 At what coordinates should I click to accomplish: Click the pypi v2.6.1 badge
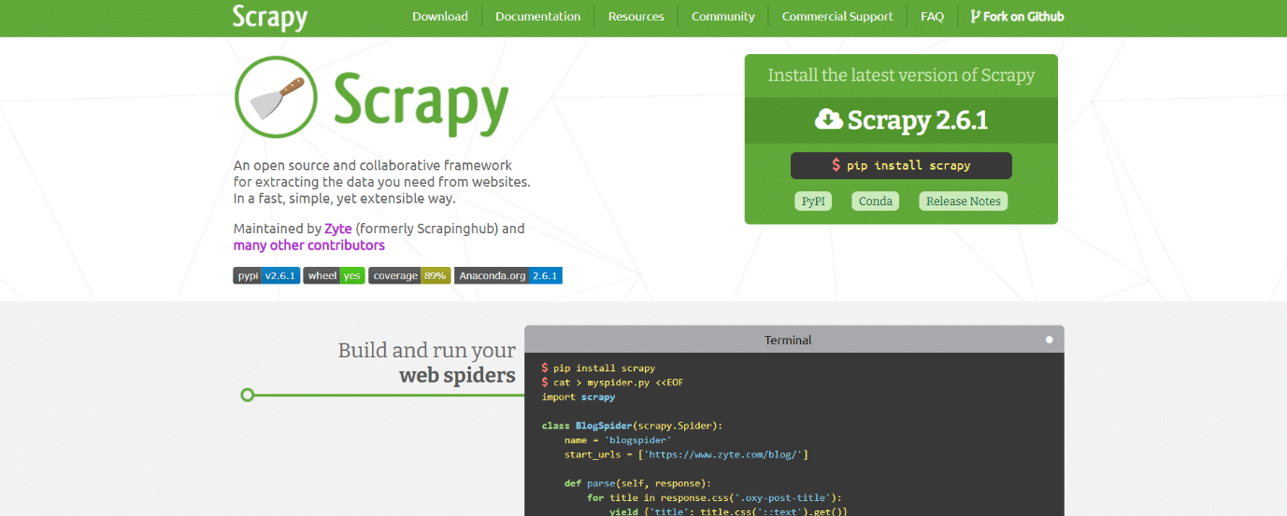(x=266, y=275)
